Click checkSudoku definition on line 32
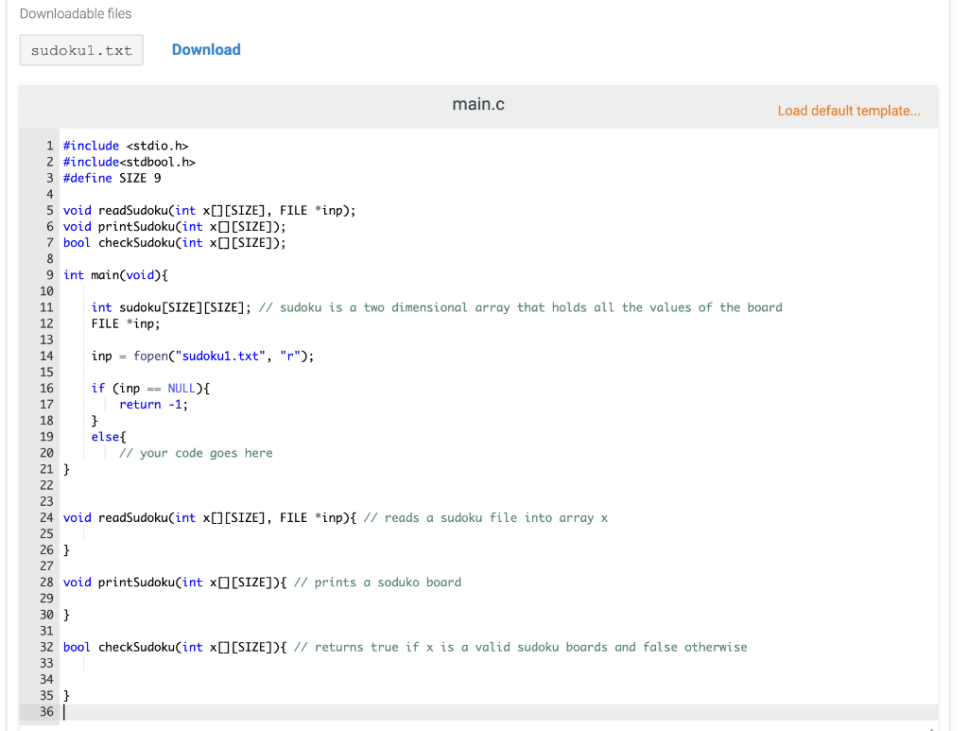 175,647
